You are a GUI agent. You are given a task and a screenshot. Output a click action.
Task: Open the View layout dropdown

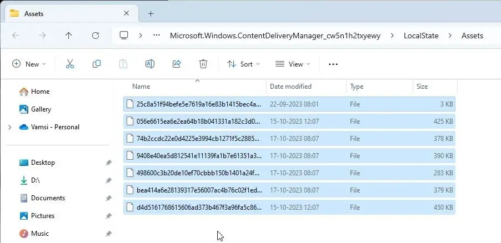(x=293, y=64)
